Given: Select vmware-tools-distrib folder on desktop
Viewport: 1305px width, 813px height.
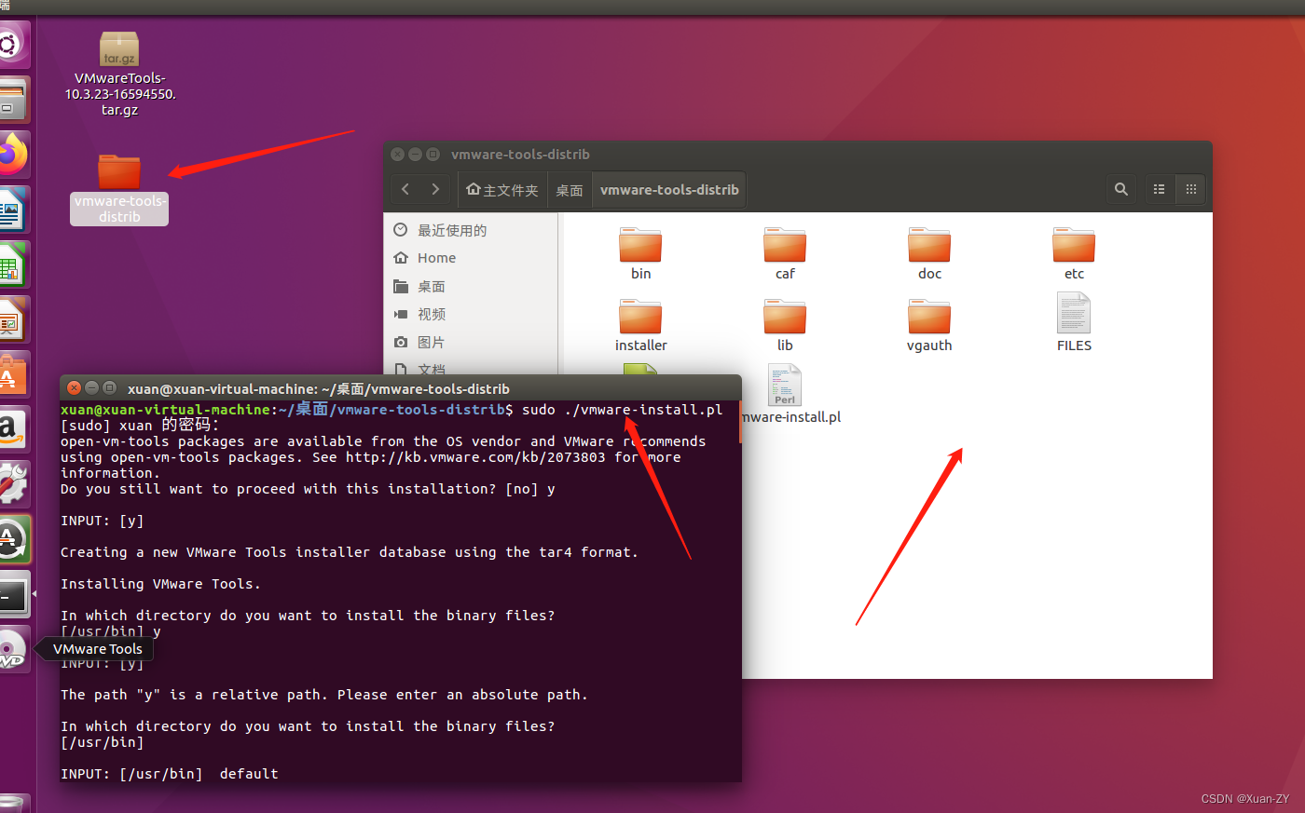Looking at the screenshot, I should (119, 190).
